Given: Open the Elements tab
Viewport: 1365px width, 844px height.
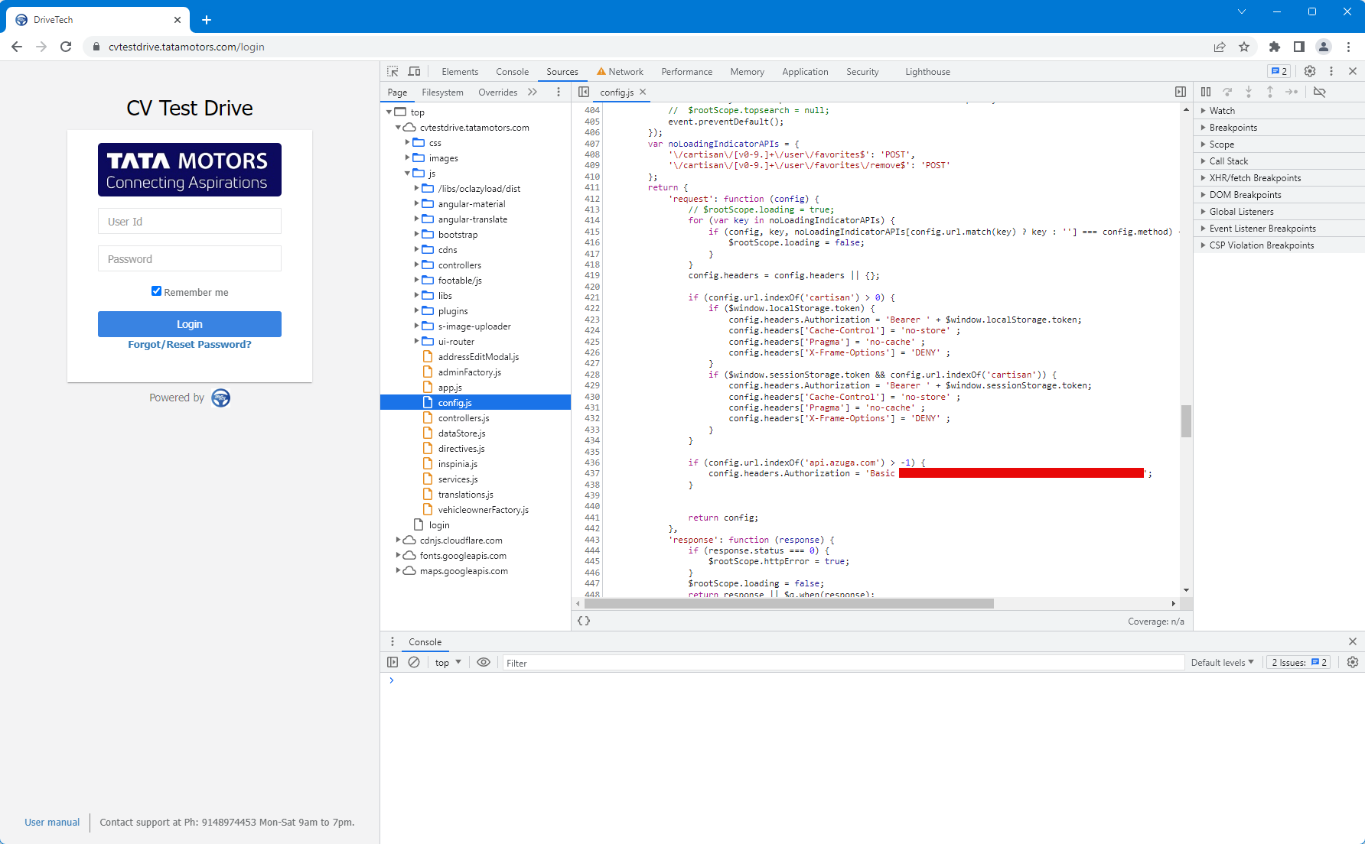Looking at the screenshot, I should coord(459,72).
